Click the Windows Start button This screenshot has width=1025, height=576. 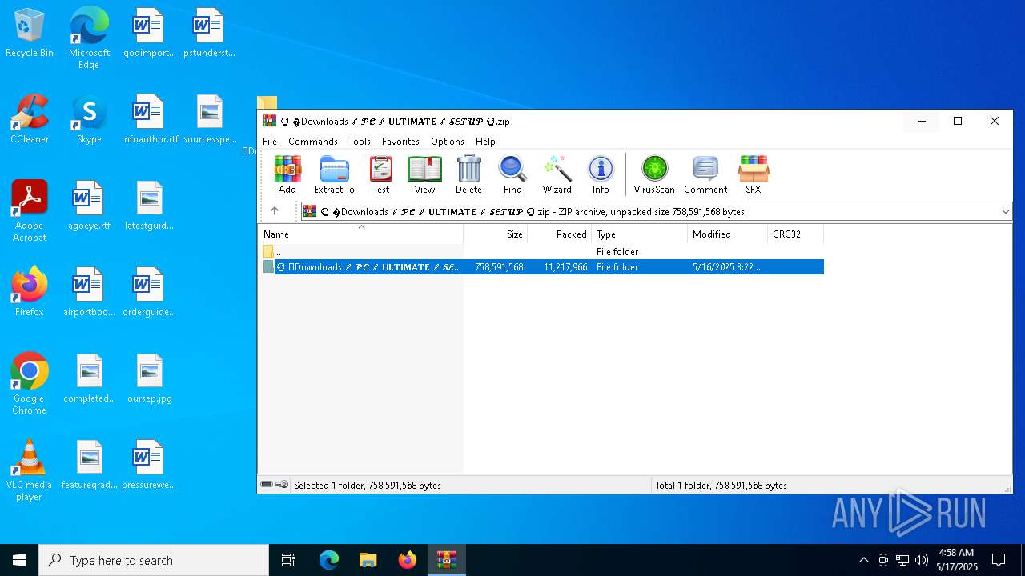(x=19, y=560)
